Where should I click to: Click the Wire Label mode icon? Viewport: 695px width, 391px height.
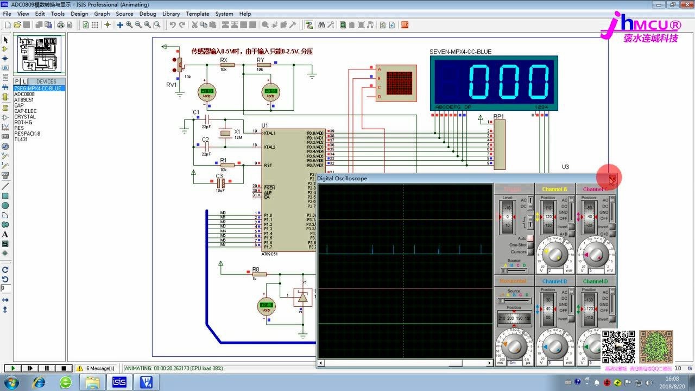[5, 68]
